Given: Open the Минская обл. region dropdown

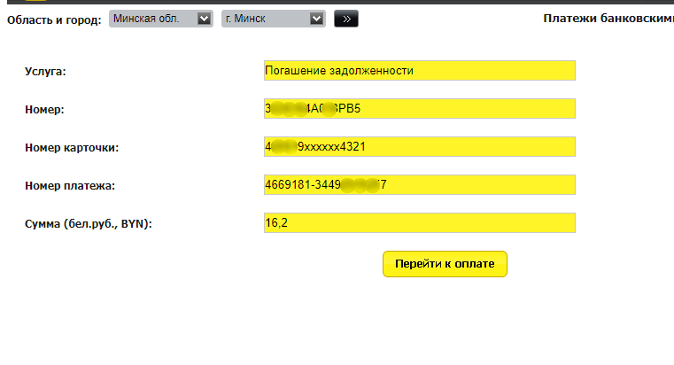Looking at the screenshot, I should coord(161,19).
